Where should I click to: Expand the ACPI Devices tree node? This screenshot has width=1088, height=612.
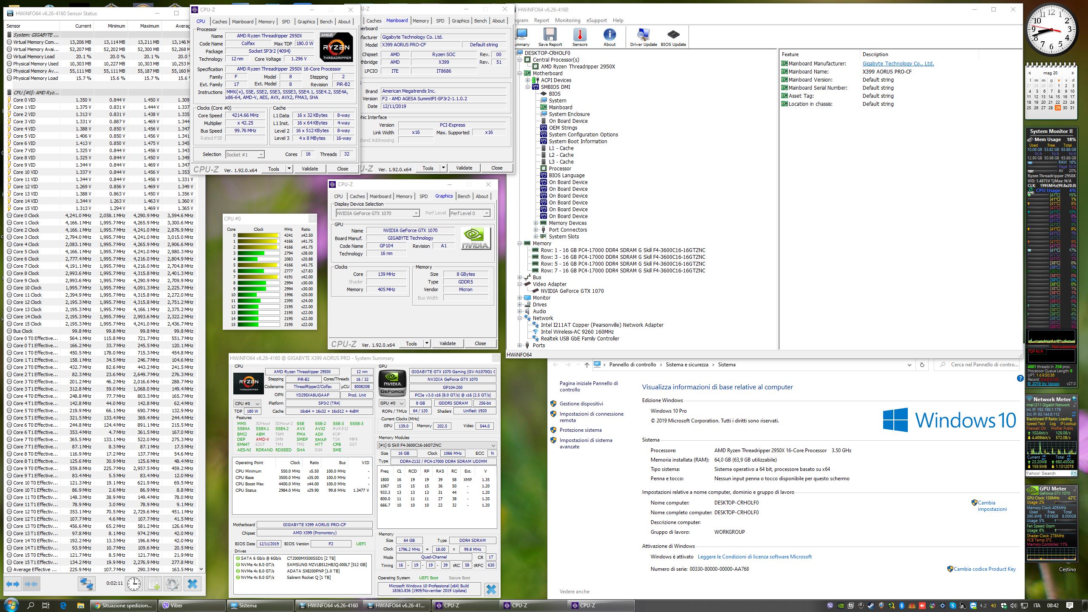tap(528, 80)
